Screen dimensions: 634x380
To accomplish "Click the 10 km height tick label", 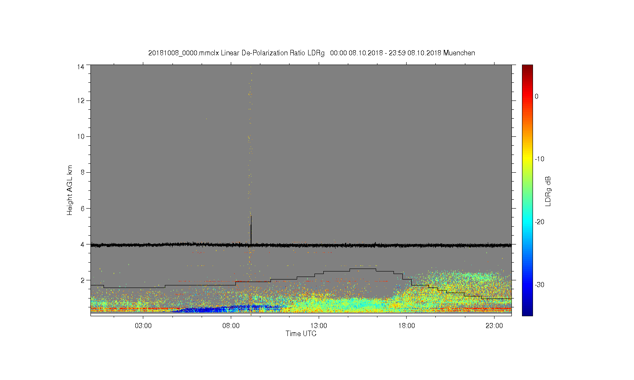I will click(81, 136).
